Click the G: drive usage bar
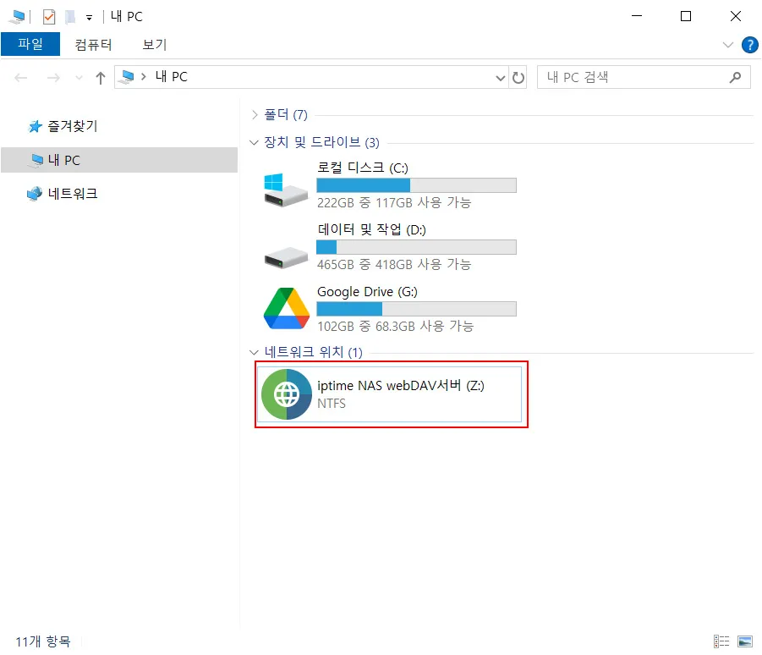 pyautogui.click(x=416, y=309)
